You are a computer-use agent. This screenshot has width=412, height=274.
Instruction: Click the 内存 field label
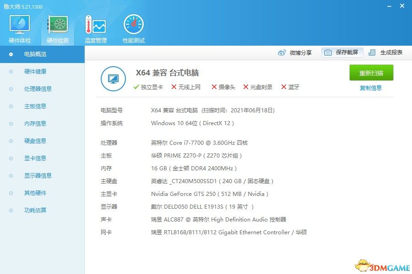click(x=106, y=169)
